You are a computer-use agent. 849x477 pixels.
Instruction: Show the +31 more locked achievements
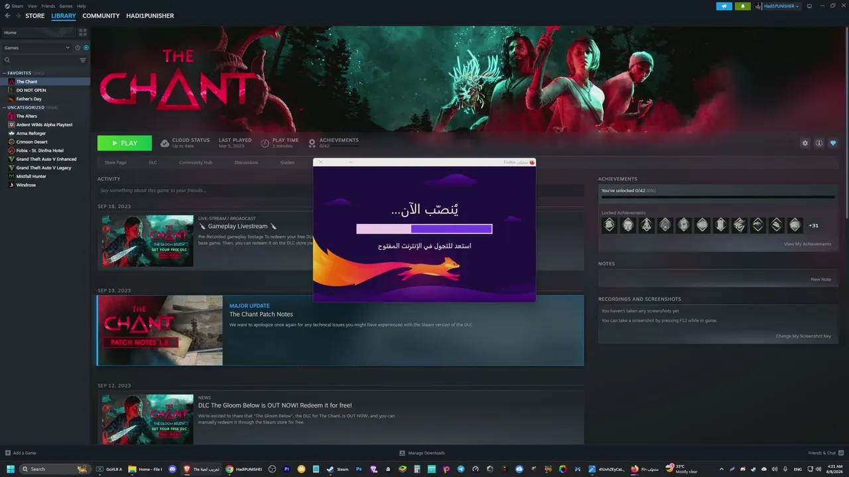tap(813, 225)
